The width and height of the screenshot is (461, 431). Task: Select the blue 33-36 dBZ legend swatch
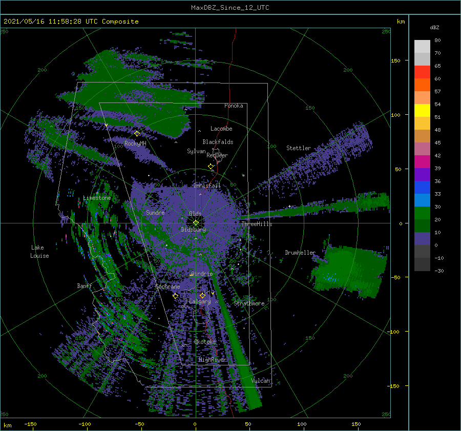[x=422, y=187]
